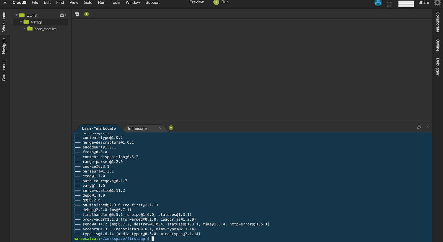The width and height of the screenshot is (443, 242).
Task: Collapse the firstapp folder
Action: [x=21, y=22]
